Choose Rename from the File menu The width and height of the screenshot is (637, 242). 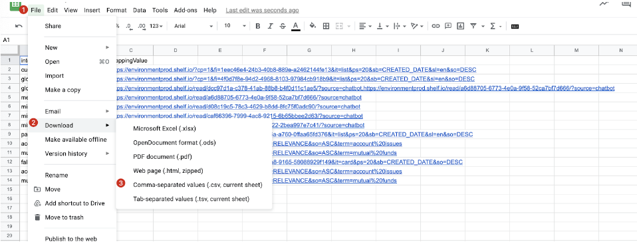point(72,175)
